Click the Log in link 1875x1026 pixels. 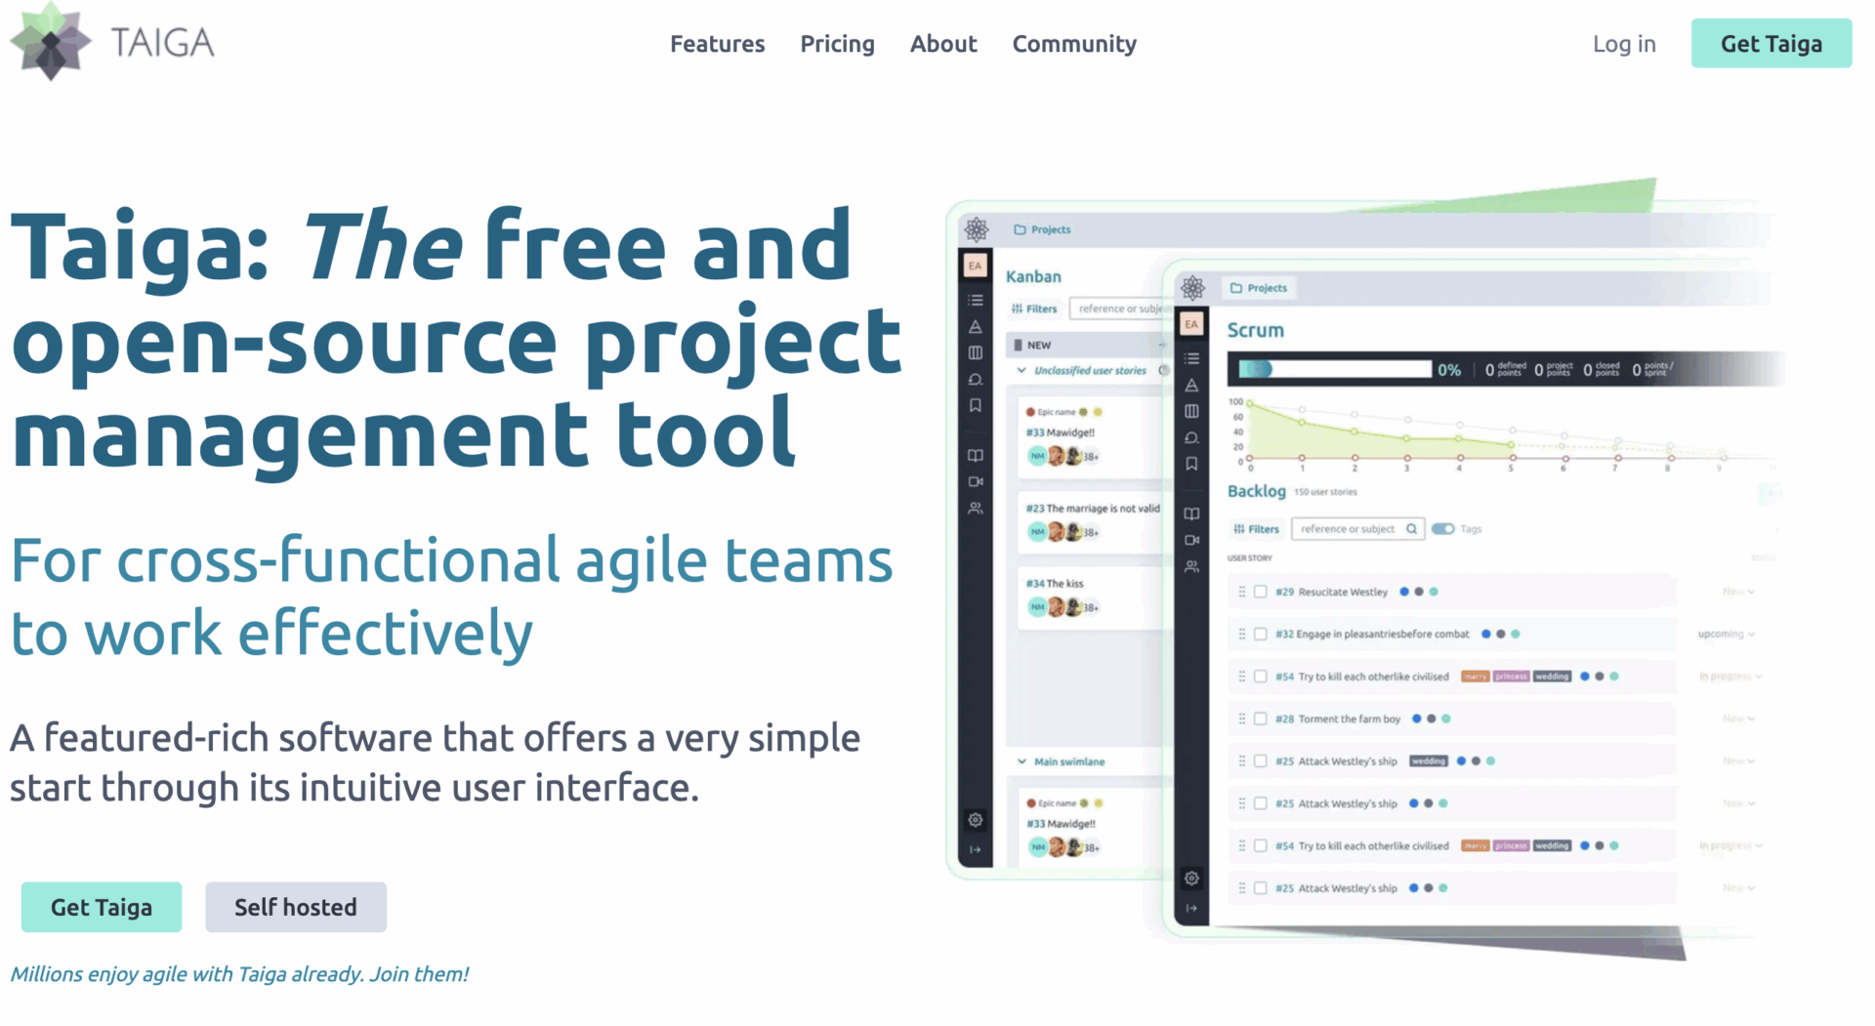[x=1623, y=44]
